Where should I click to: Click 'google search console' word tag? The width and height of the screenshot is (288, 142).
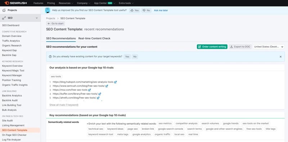[x=171, y=129]
